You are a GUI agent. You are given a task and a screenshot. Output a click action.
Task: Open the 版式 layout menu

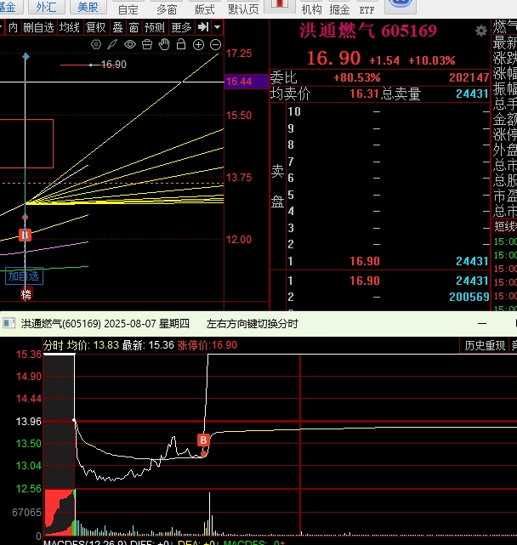[204, 9]
